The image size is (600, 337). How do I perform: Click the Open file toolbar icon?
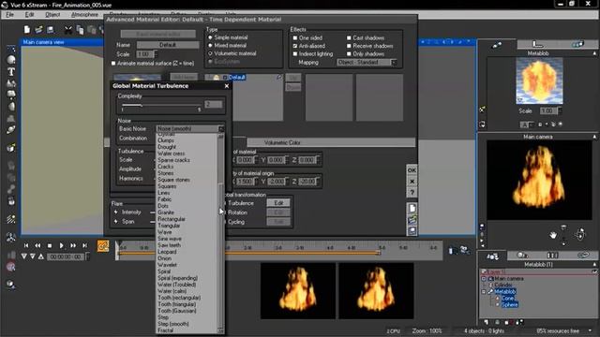coord(38,29)
